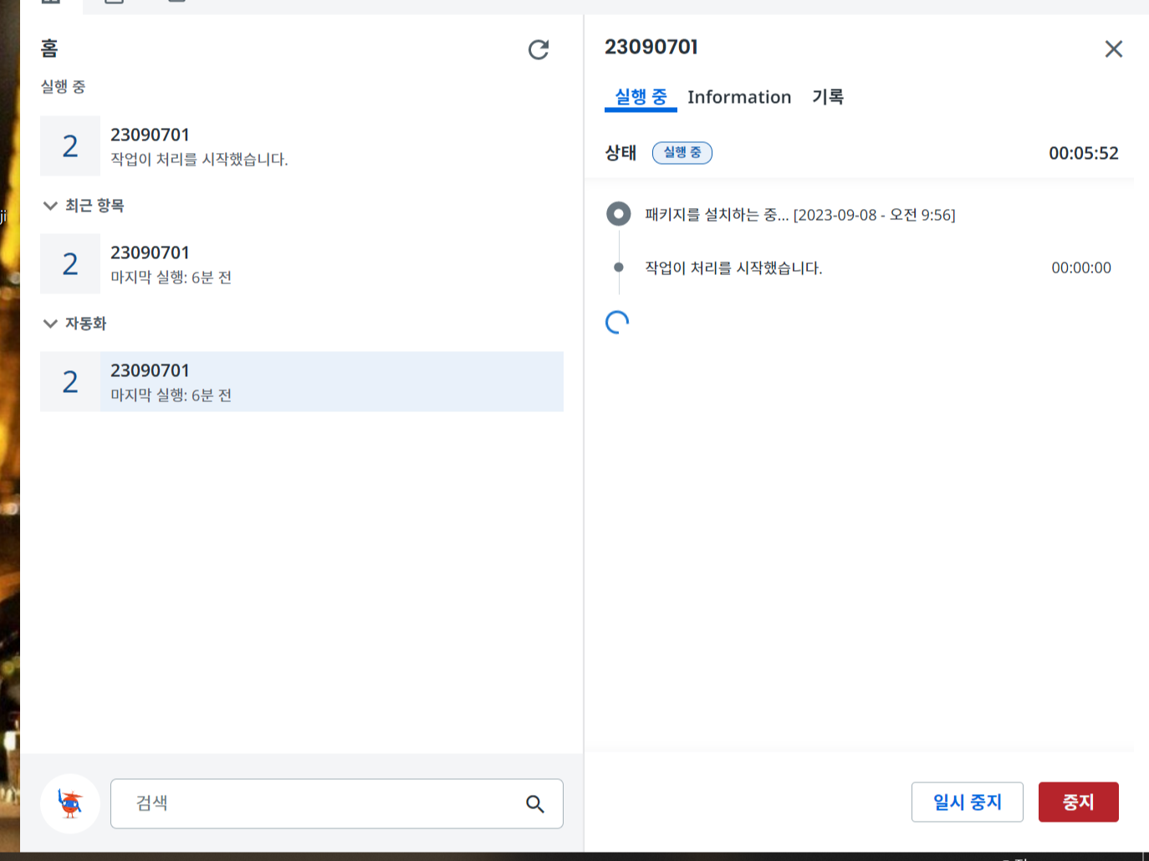Select the log line 패키지를 설치하는 중...

(800, 215)
